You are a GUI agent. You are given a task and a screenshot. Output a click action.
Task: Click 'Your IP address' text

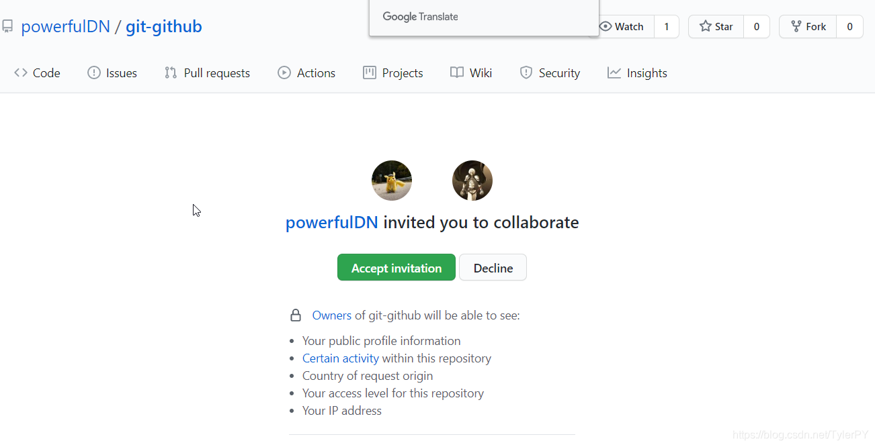coord(342,411)
